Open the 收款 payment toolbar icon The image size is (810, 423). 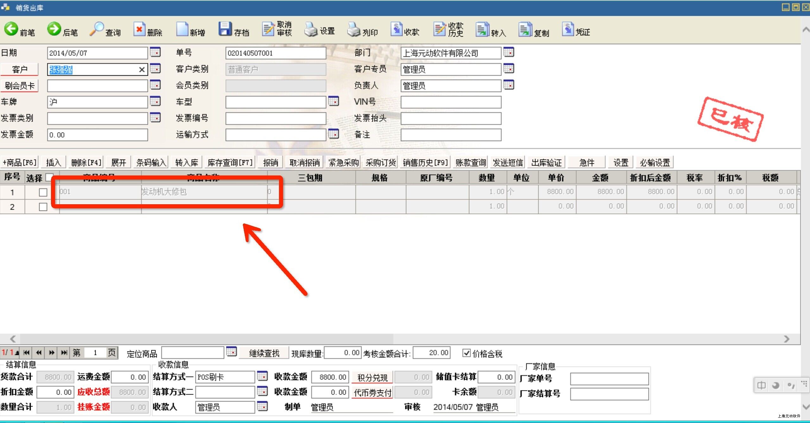tap(396, 29)
